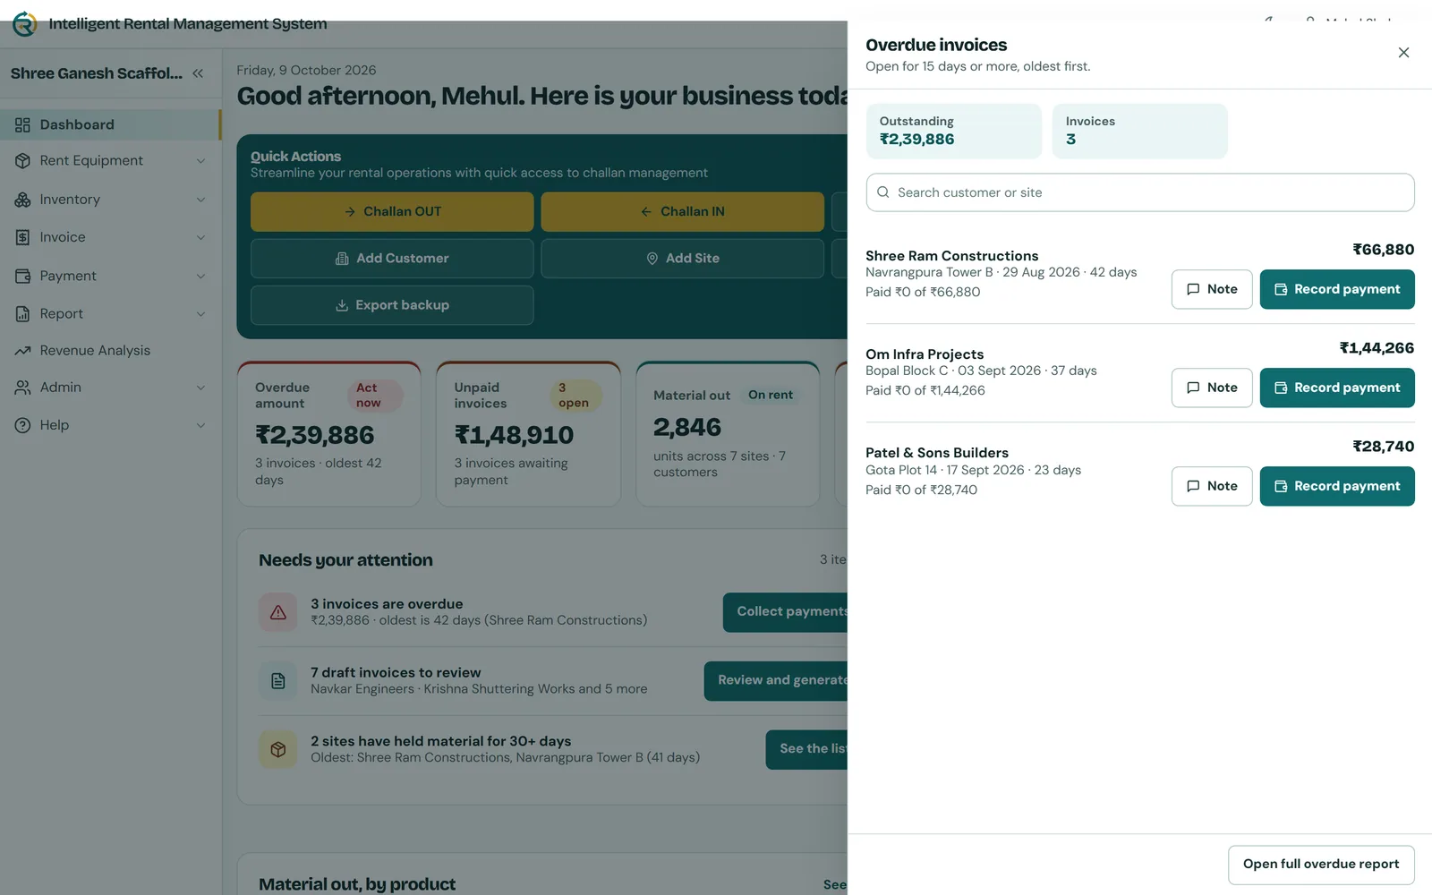Expand the Admin menu chevron
The height and width of the screenshot is (895, 1432).
click(200, 388)
